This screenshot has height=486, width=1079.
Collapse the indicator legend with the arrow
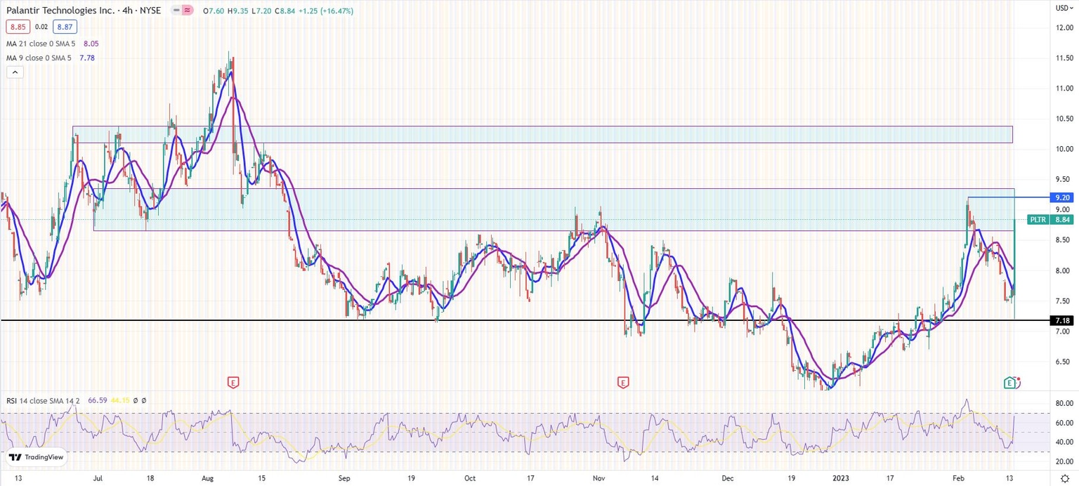tap(15, 72)
